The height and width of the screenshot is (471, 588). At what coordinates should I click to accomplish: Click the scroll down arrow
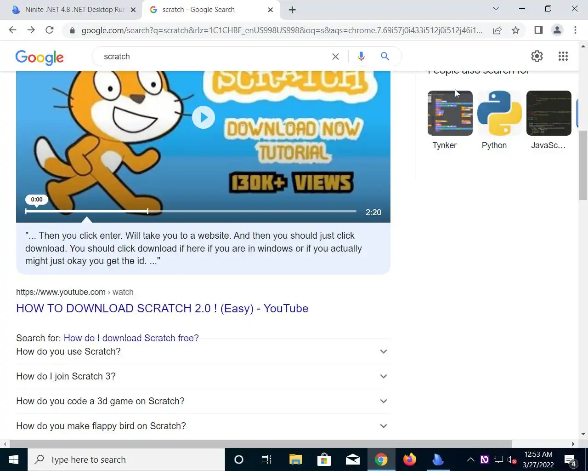[x=583, y=434]
